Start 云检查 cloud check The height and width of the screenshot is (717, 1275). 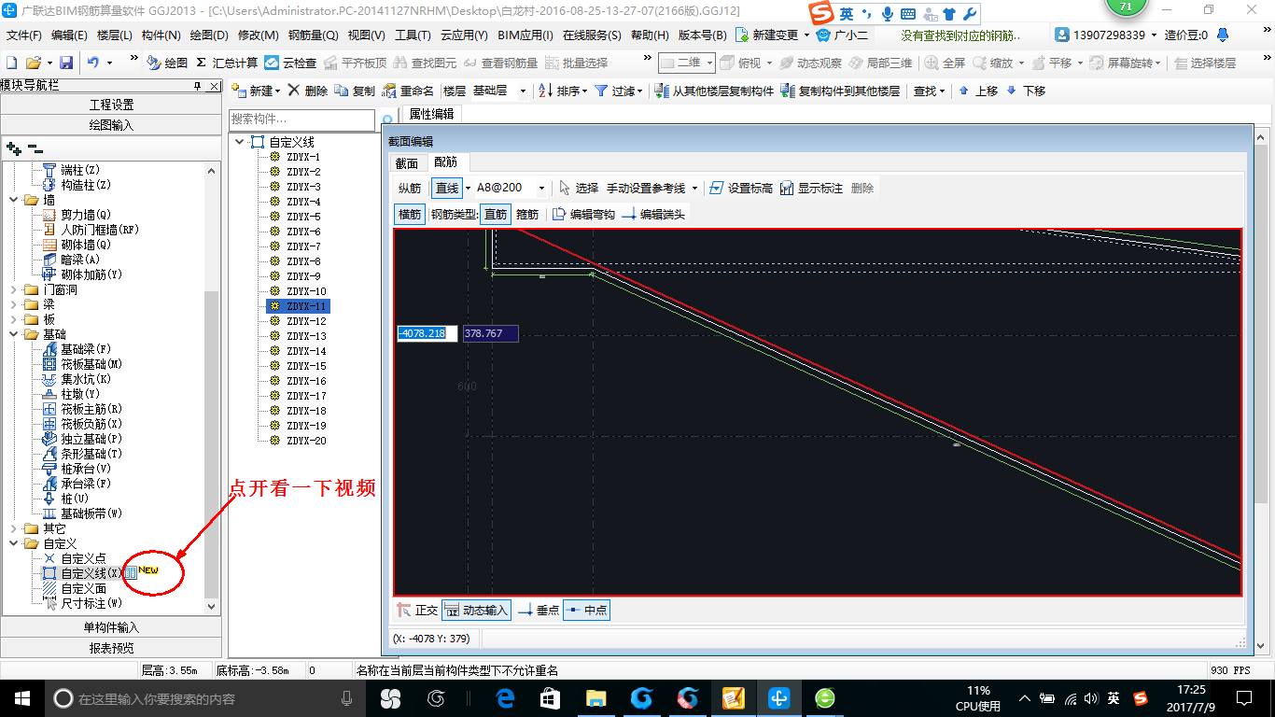pyautogui.click(x=290, y=63)
